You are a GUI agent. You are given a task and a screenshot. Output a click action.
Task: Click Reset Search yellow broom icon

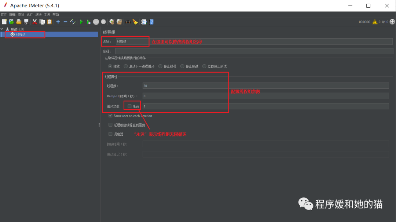(135, 22)
